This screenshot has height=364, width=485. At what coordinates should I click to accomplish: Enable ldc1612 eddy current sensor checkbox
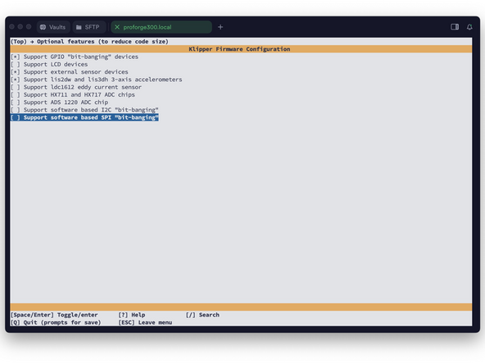click(x=15, y=87)
